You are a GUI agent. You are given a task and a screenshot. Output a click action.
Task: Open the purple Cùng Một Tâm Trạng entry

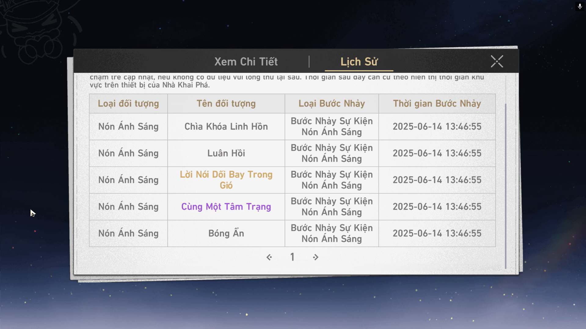(226, 207)
